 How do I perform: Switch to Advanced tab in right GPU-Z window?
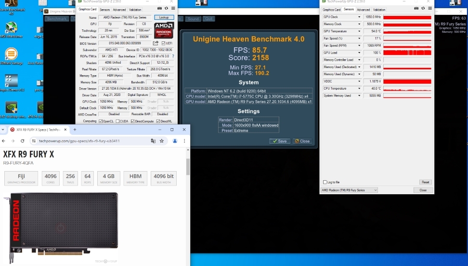(363, 10)
